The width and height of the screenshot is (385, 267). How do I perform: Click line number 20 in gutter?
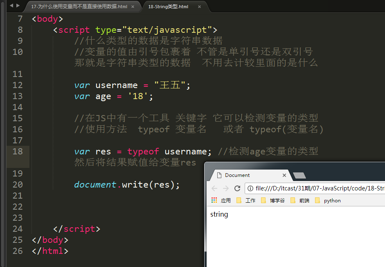click(18, 185)
